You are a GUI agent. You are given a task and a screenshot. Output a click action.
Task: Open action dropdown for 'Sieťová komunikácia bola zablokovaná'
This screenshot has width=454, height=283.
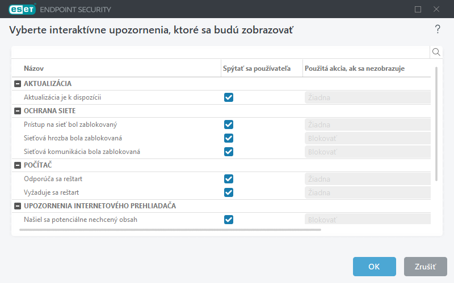click(367, 152)
